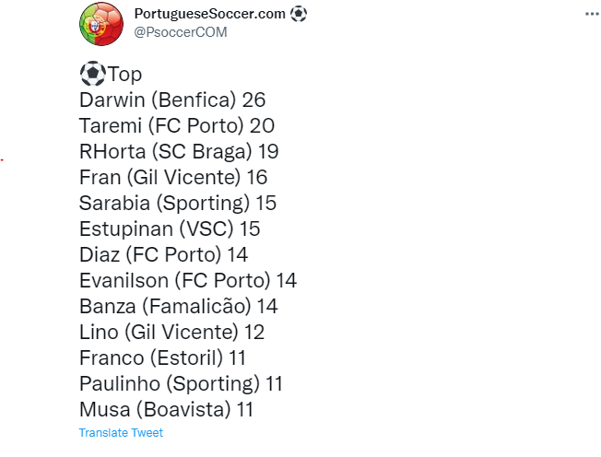Click the Lino (Gil Vicente) 12 line
This screenshot has width=601, height=457.
[x=171, y=332]
